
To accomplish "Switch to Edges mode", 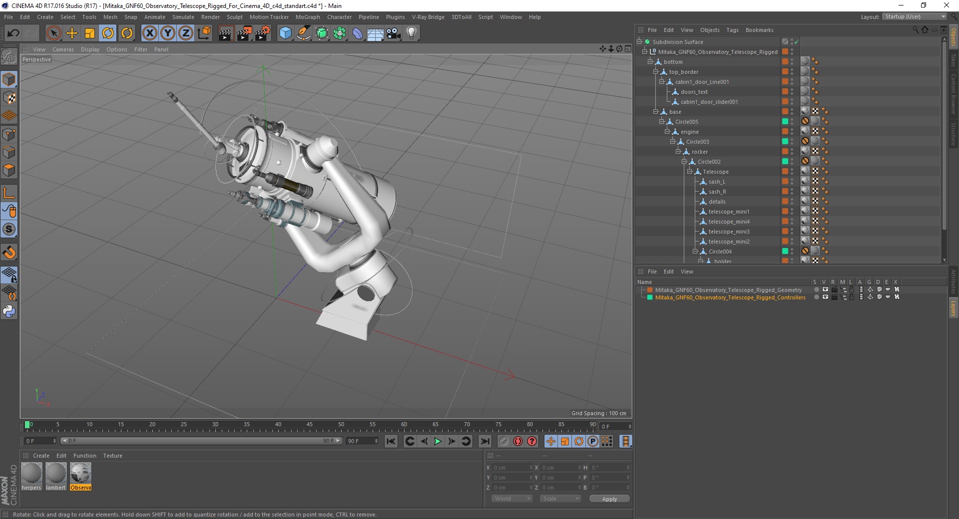I will coord(9,152).
